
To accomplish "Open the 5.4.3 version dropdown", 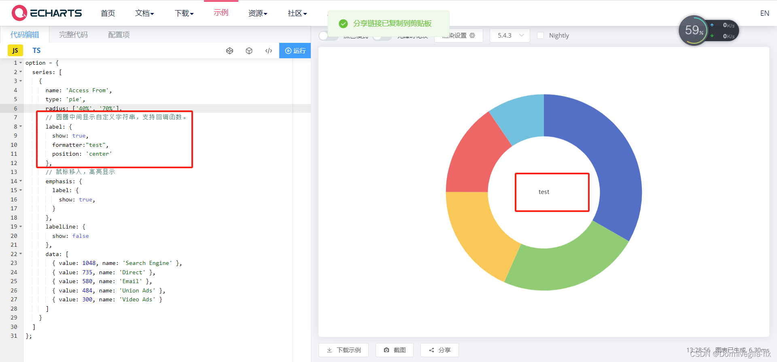I will [x=510, y=36].
